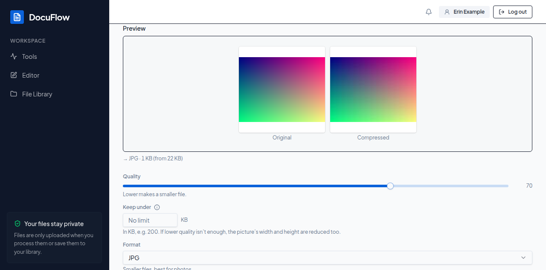
Task: Click the Quality label
Action: pos(132,177)
